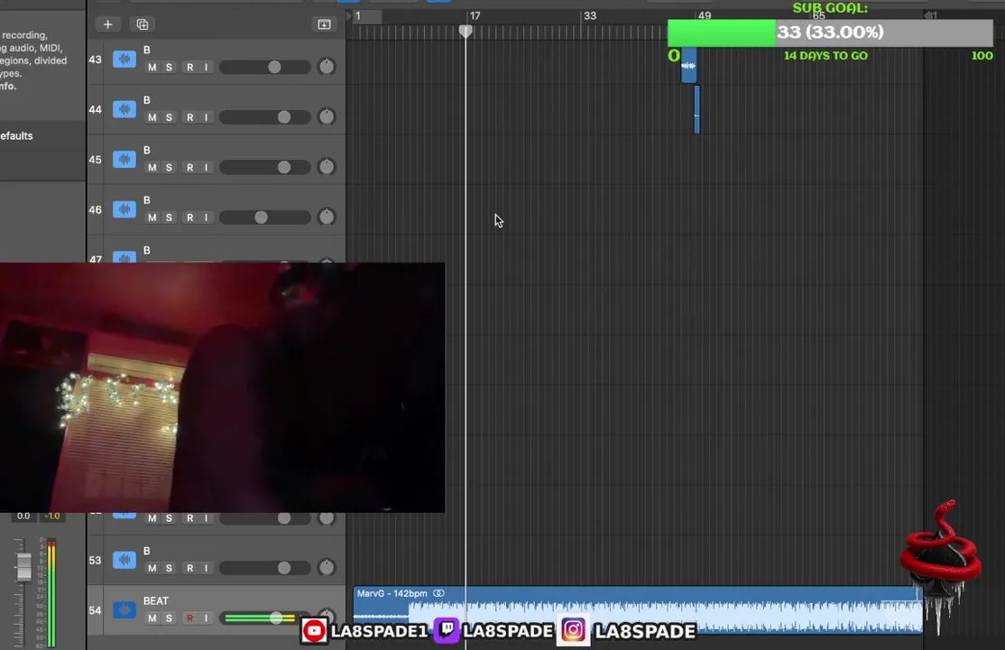Viewport: 1005px width, 650px height.
Task: Solo track 45
Action: click(170, 168)
